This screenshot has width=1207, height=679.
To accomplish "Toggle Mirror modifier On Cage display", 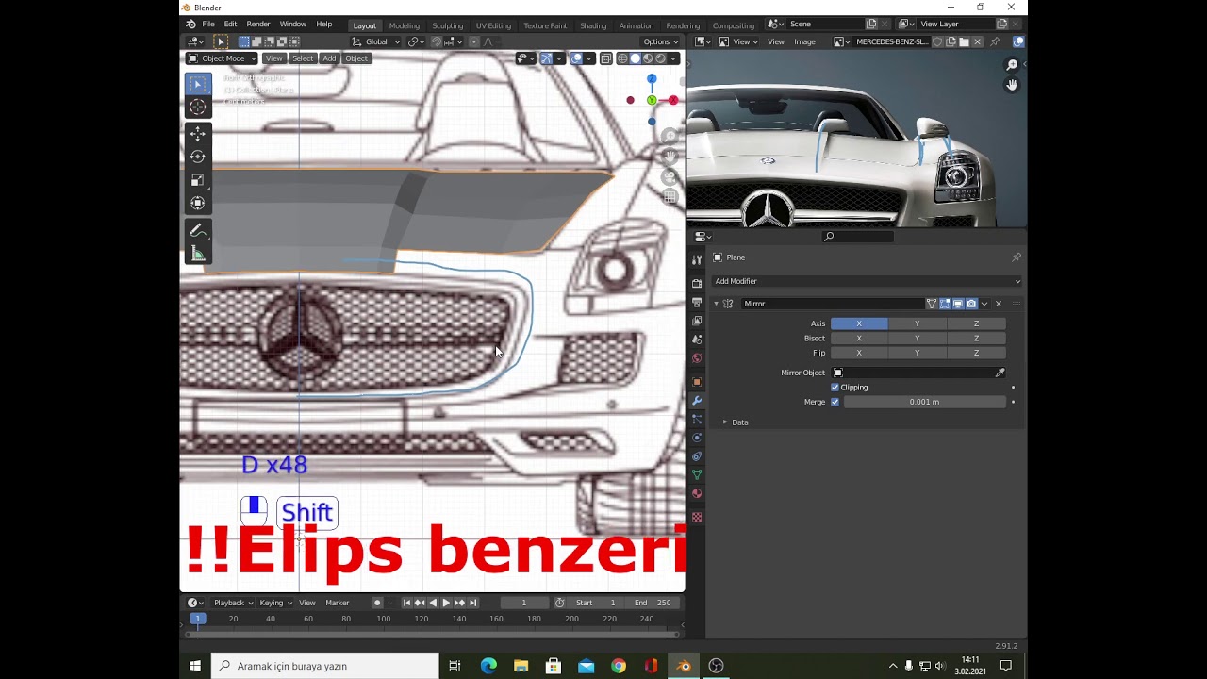I will [932, 304].
